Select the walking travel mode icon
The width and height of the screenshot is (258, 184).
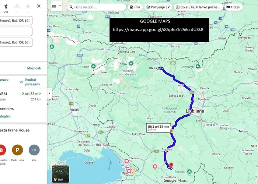(x=6, y=6)
